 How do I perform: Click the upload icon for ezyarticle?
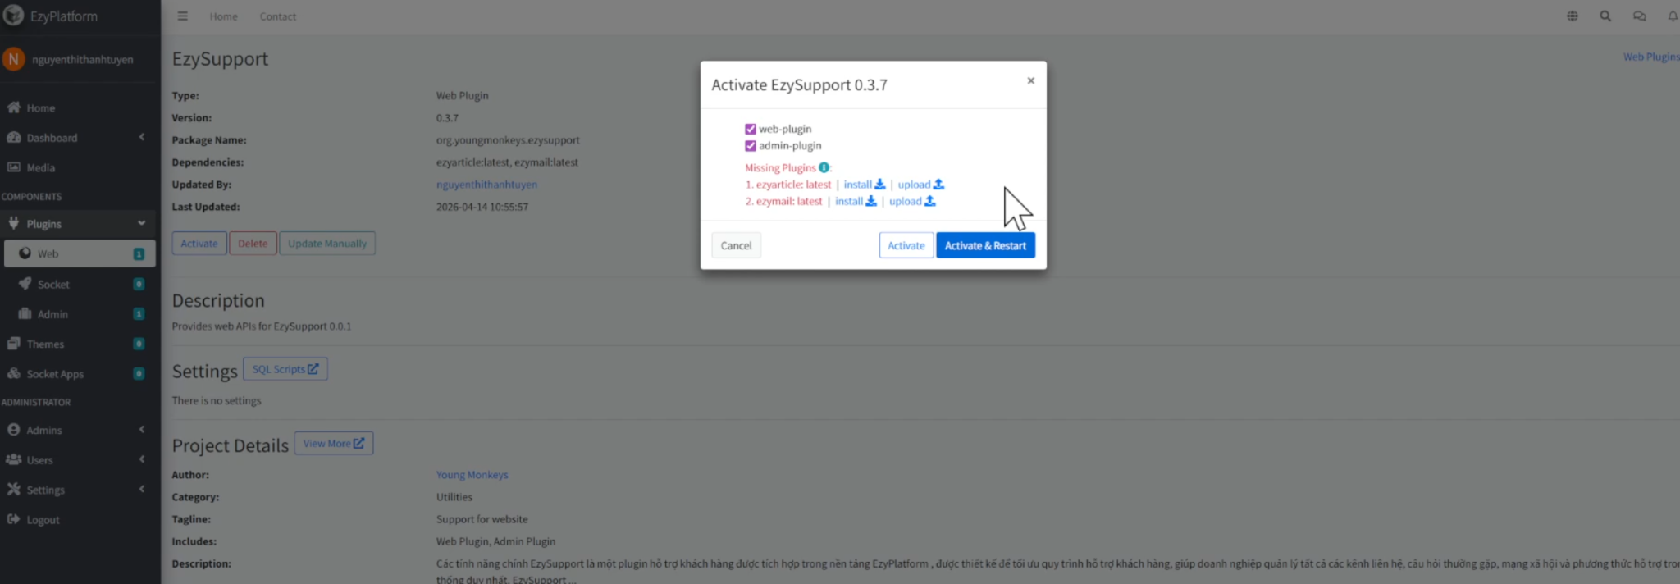(938, 185)
